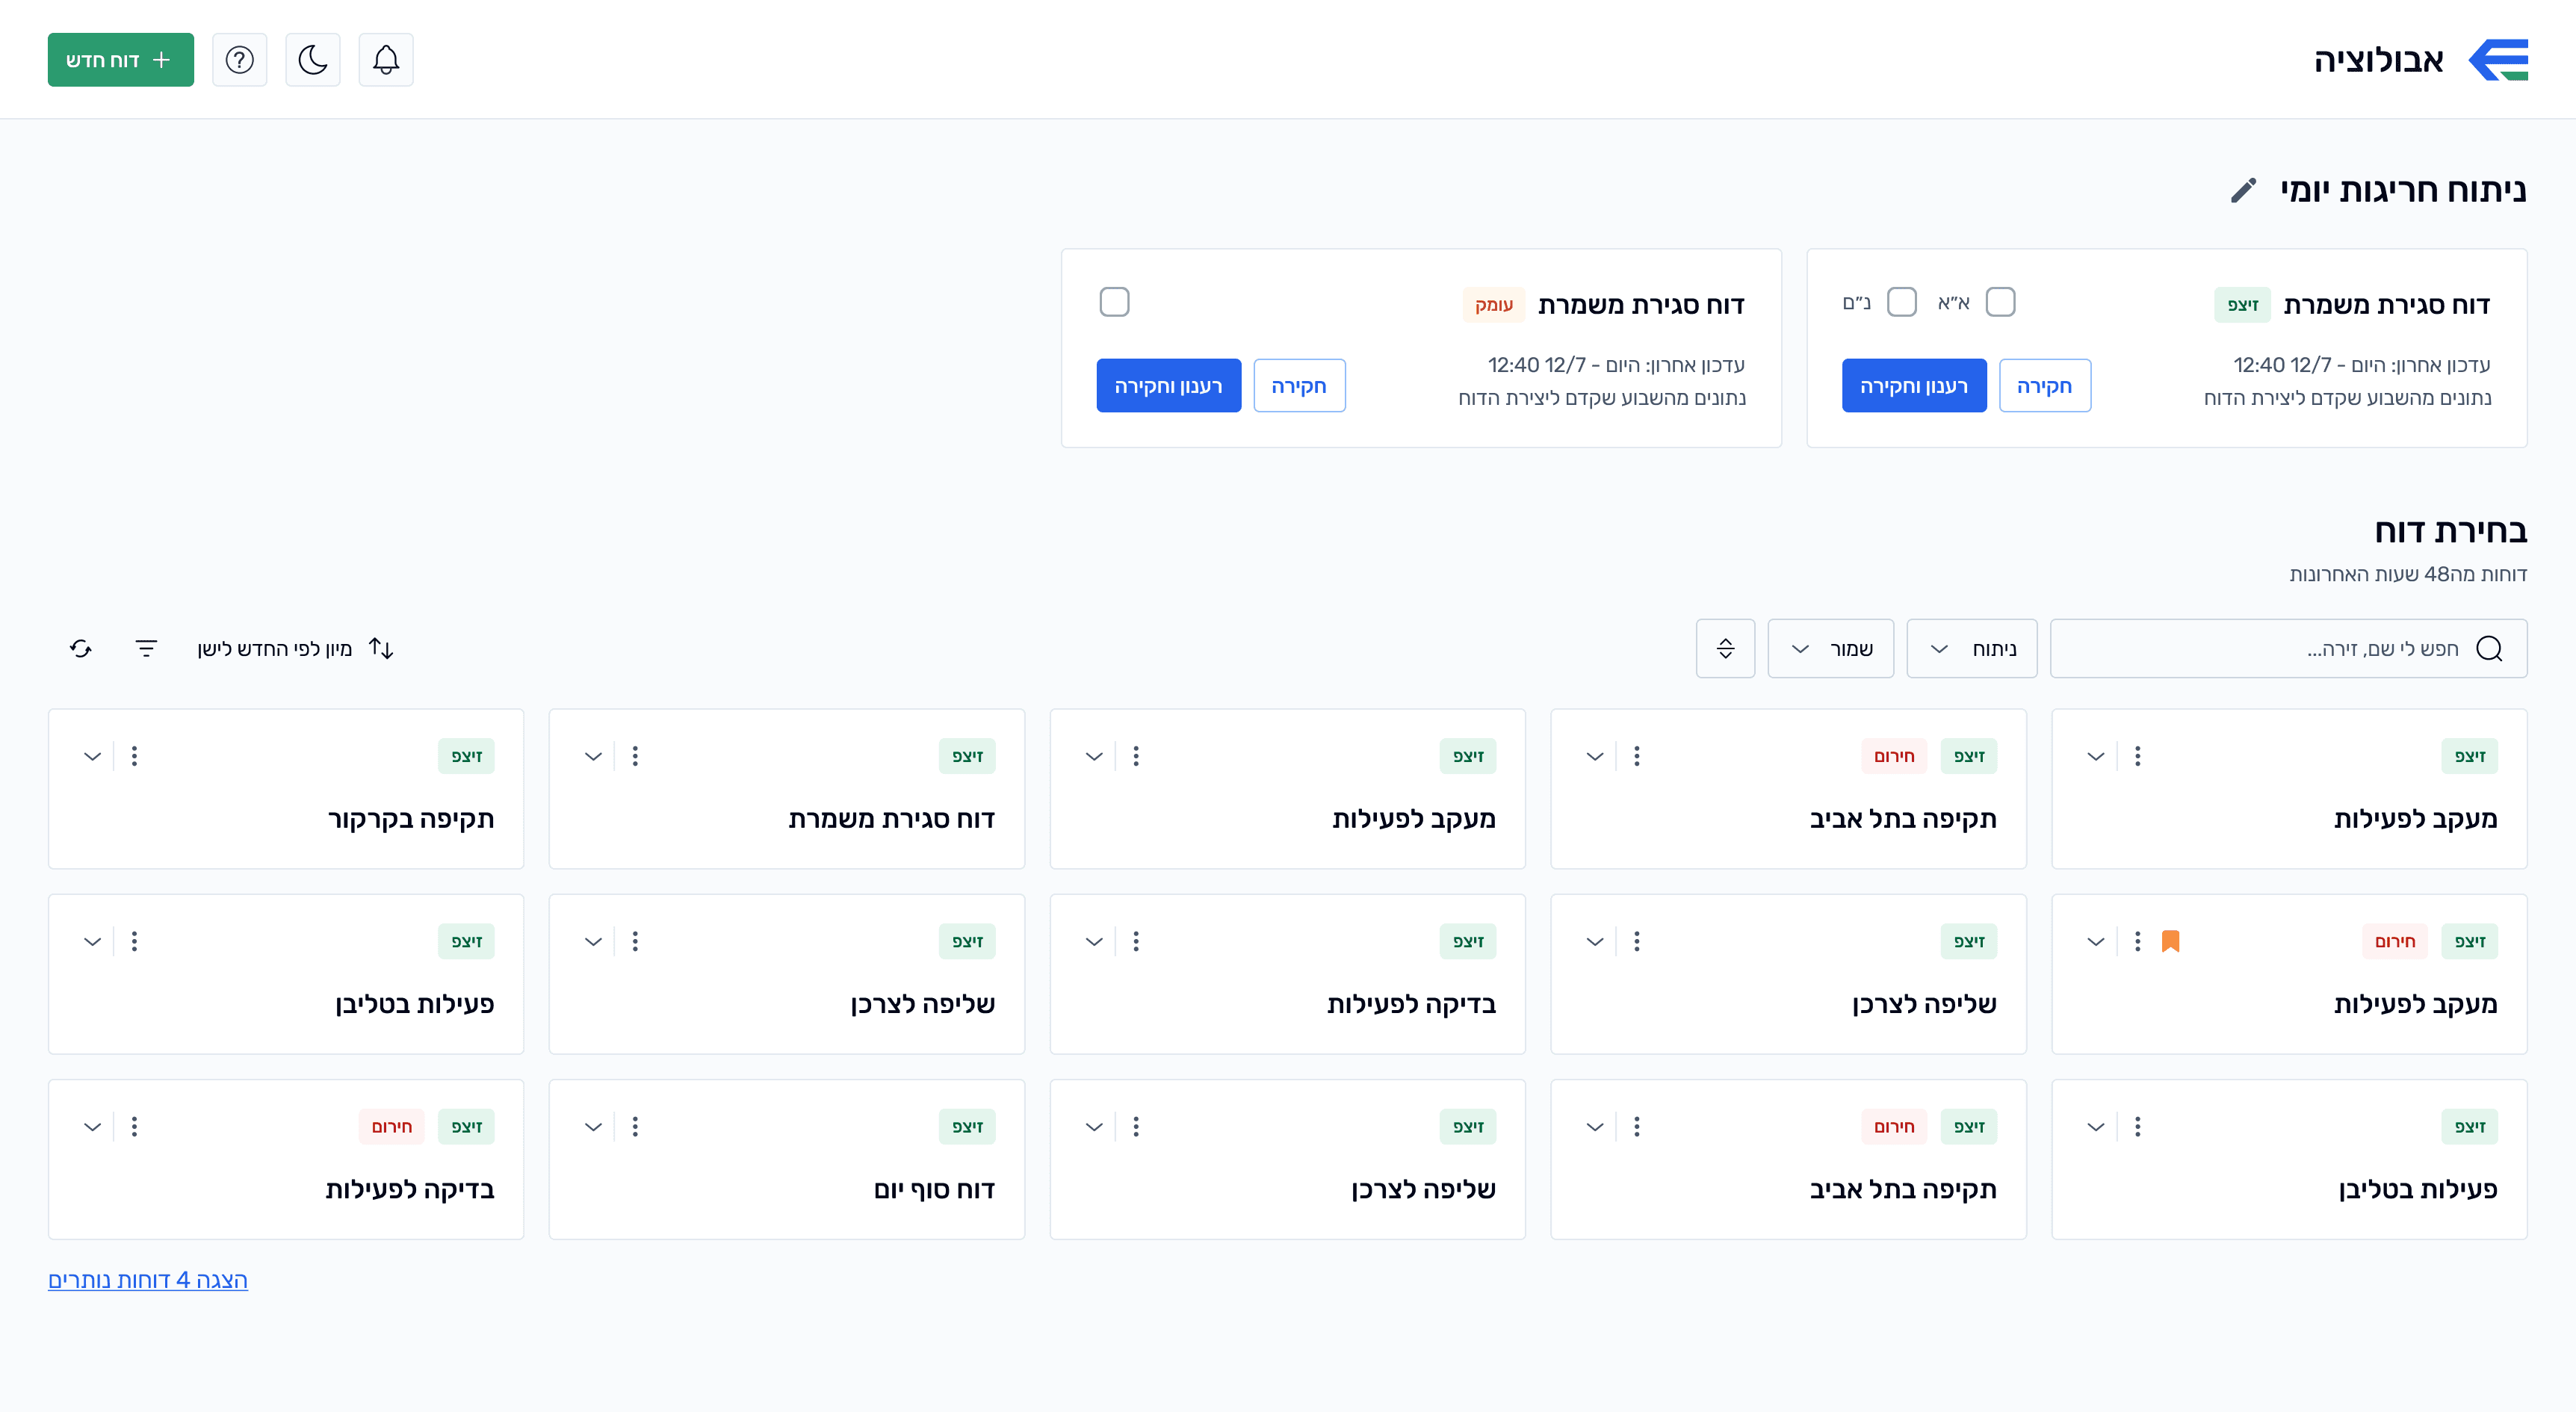Open three-dot menu on תקיפה בקרקור card
This screenshot has height=1412, width=2576.
point(134,756)
